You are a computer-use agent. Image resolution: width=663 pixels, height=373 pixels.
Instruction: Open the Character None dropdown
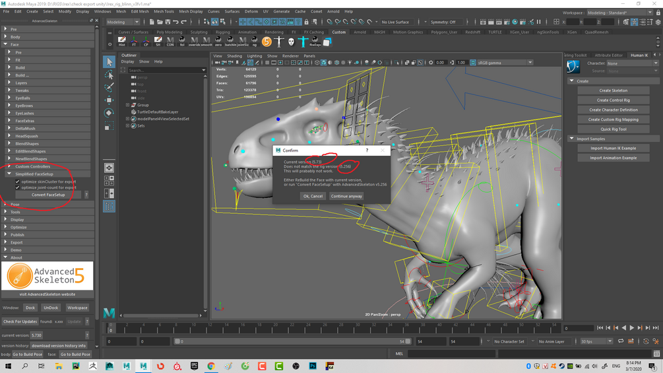632,63
